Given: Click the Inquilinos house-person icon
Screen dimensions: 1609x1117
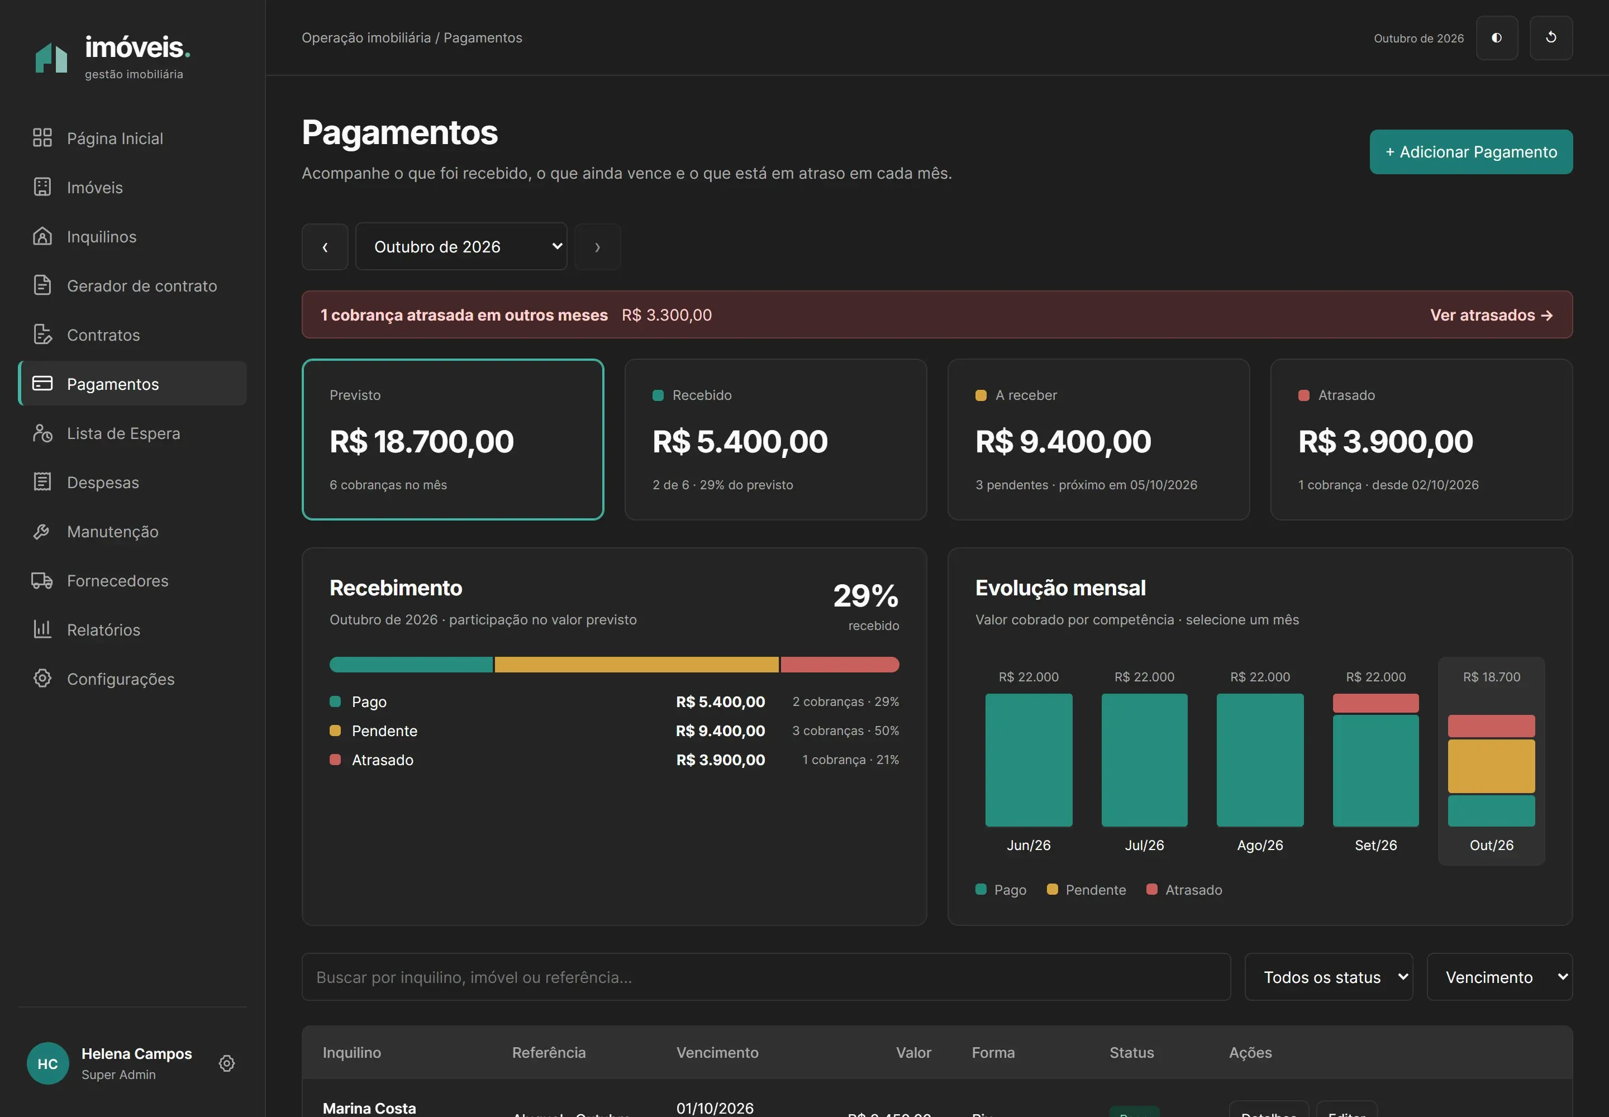Looking at the screenshot, I should click(x=42, y=236).
